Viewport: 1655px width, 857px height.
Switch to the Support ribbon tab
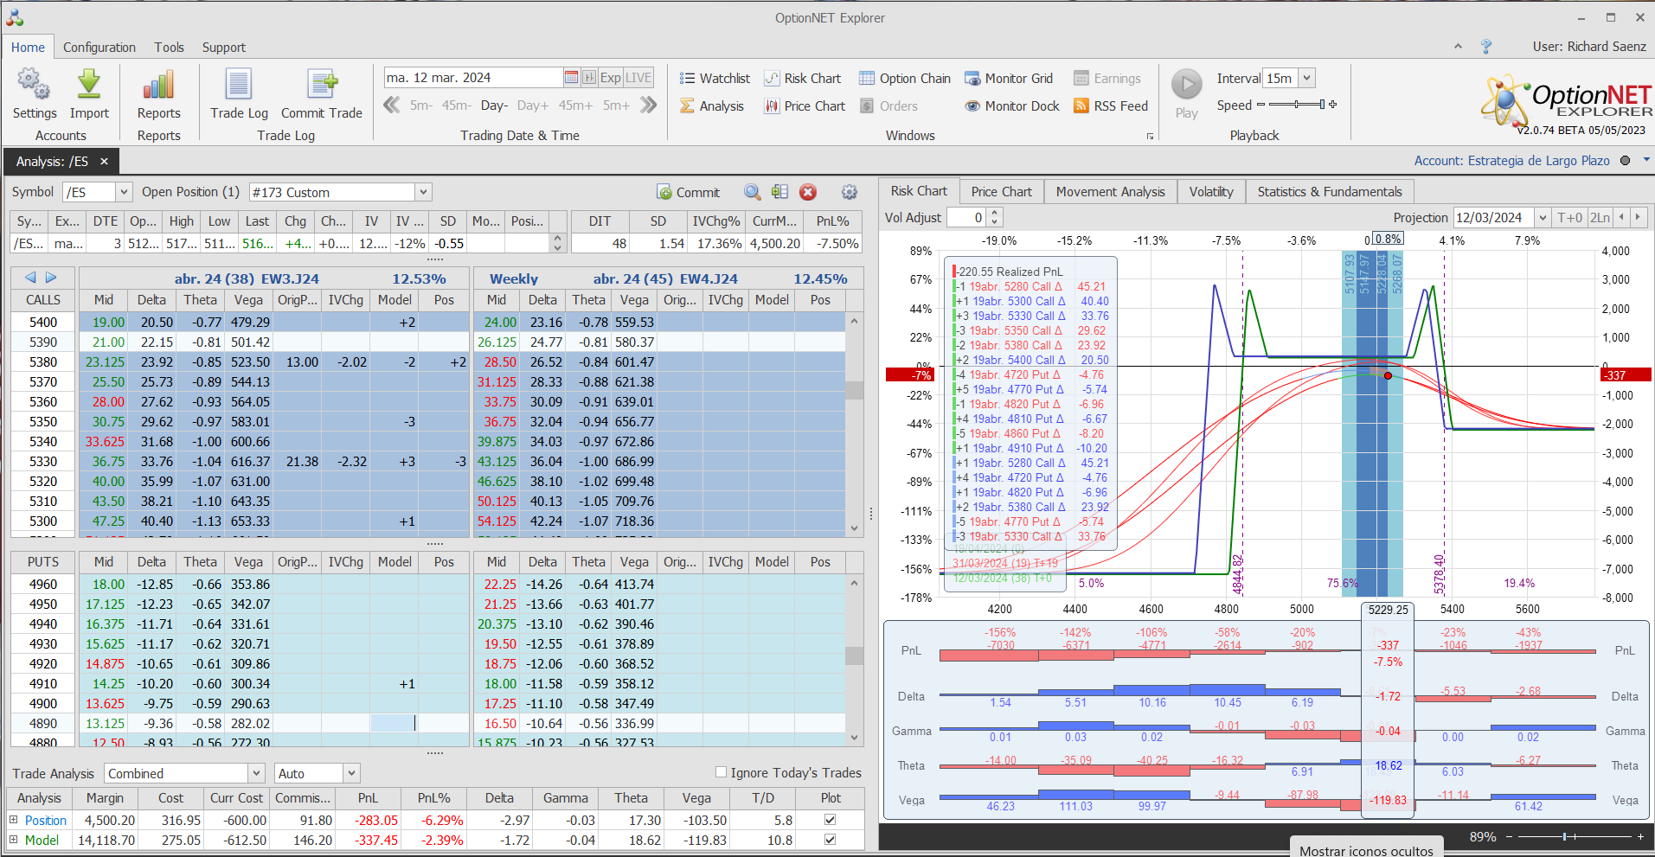[x=224, y=48]
